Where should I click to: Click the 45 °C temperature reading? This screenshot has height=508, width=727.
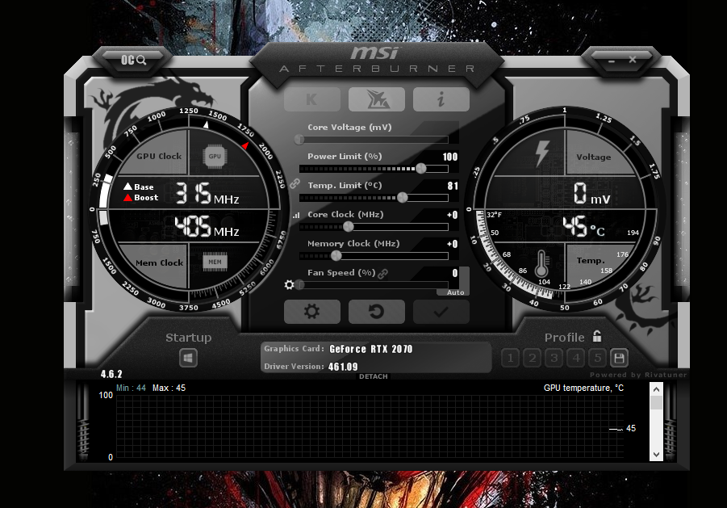(x=583, y=227)
